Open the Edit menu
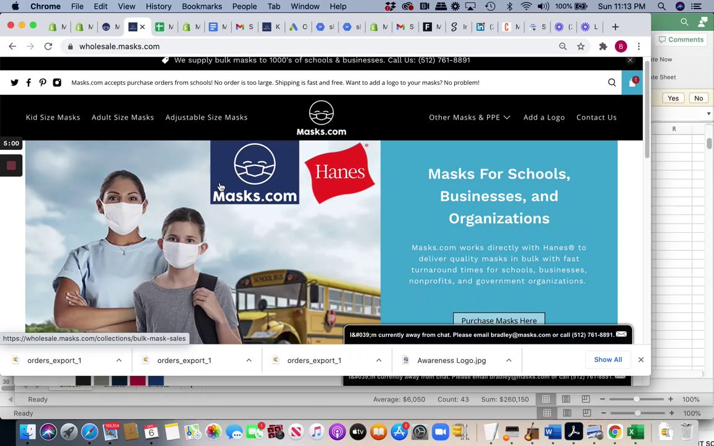The height and width of the screenshot is (446, 714). (100, 6)
